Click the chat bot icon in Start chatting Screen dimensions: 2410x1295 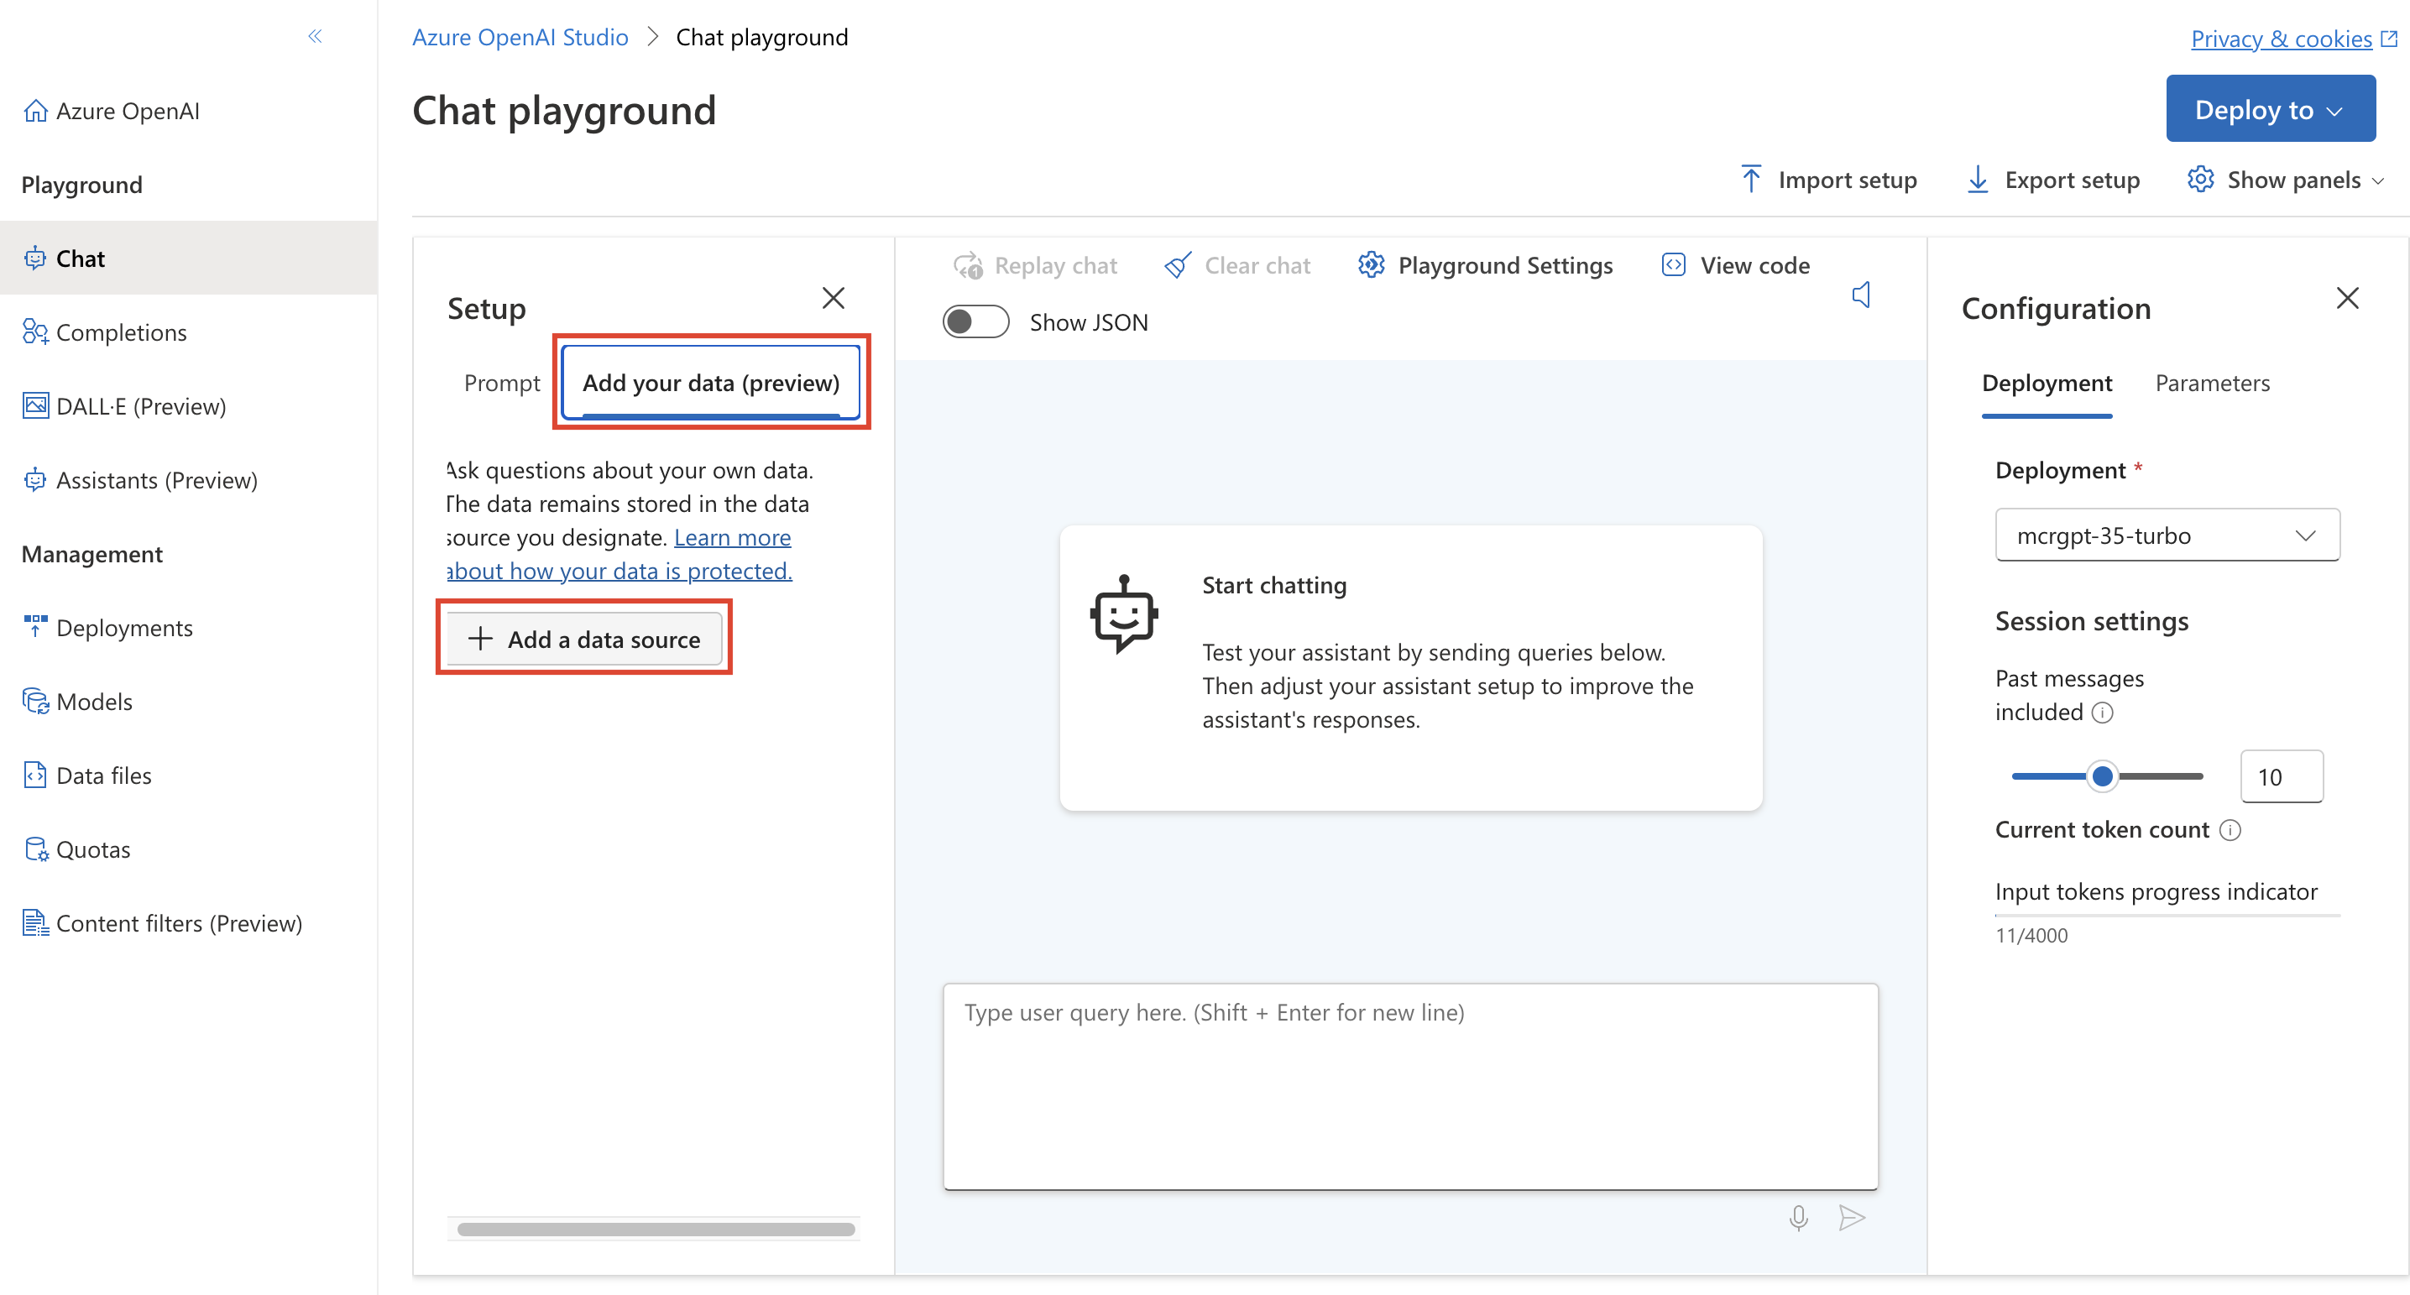(1124, 614)
